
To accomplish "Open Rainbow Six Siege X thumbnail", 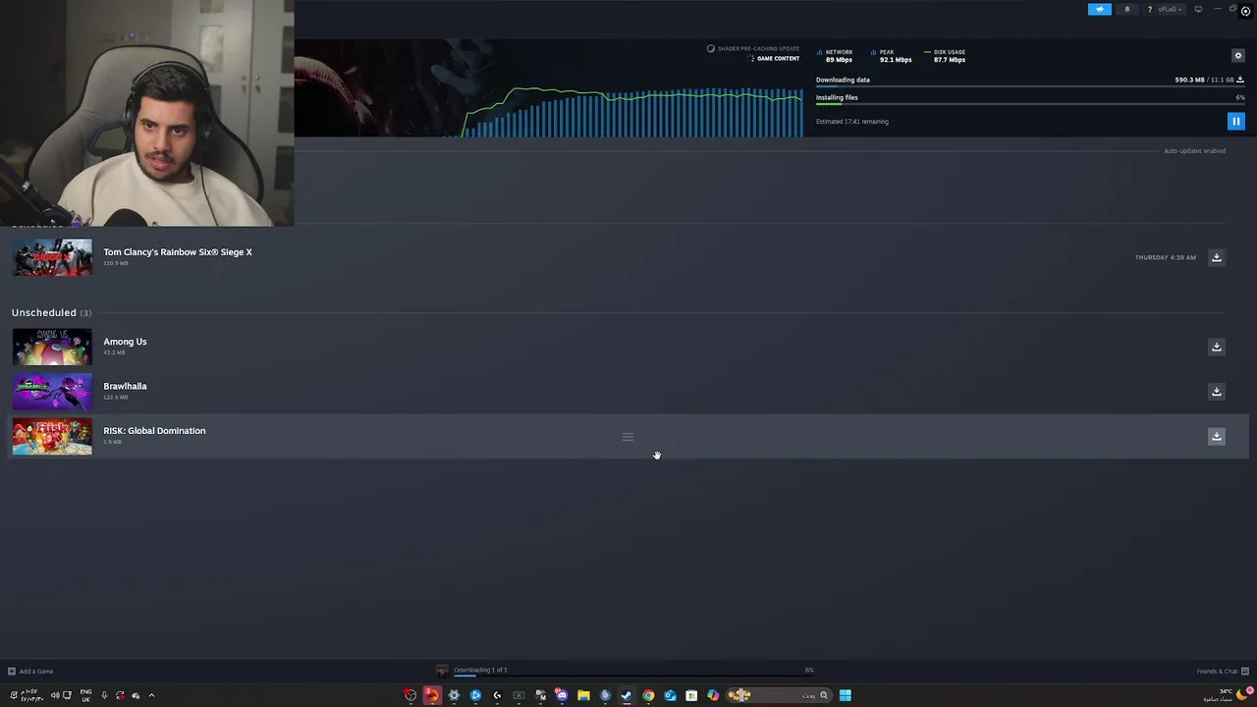I will pos(52,257).
